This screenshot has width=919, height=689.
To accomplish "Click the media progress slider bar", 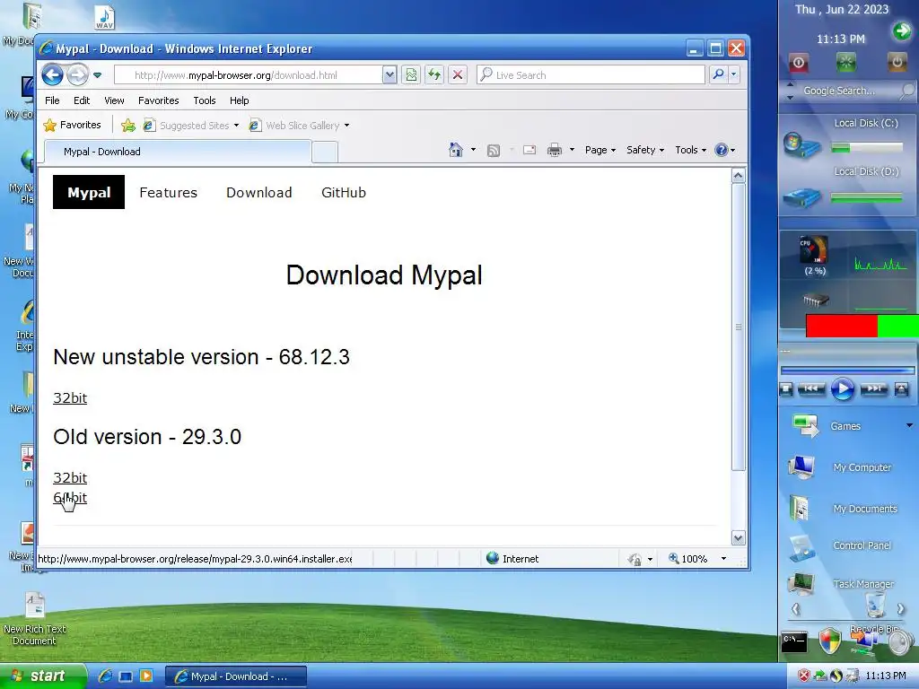I will 847,371.
